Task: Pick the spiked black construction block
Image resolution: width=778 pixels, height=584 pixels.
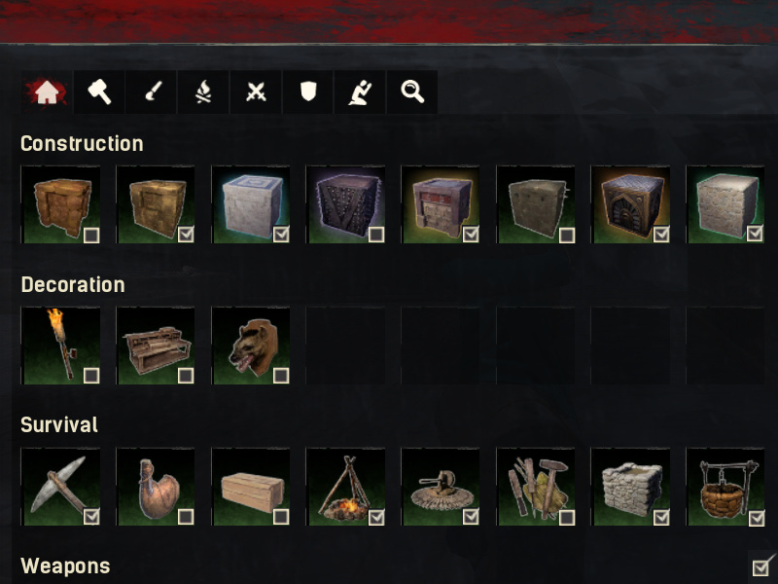Action: (x=346, y=204)
